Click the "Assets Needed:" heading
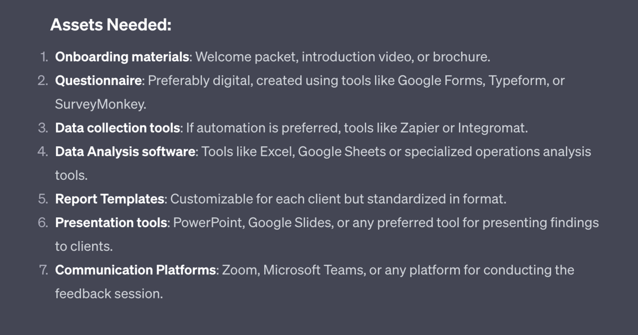Screen dimensions: 638x335 pos(111,25)
